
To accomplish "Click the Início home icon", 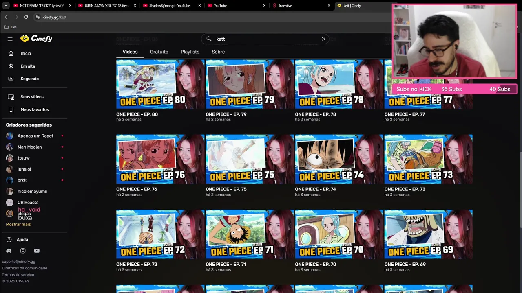I will pyautogui.click(x=11, y=53).
